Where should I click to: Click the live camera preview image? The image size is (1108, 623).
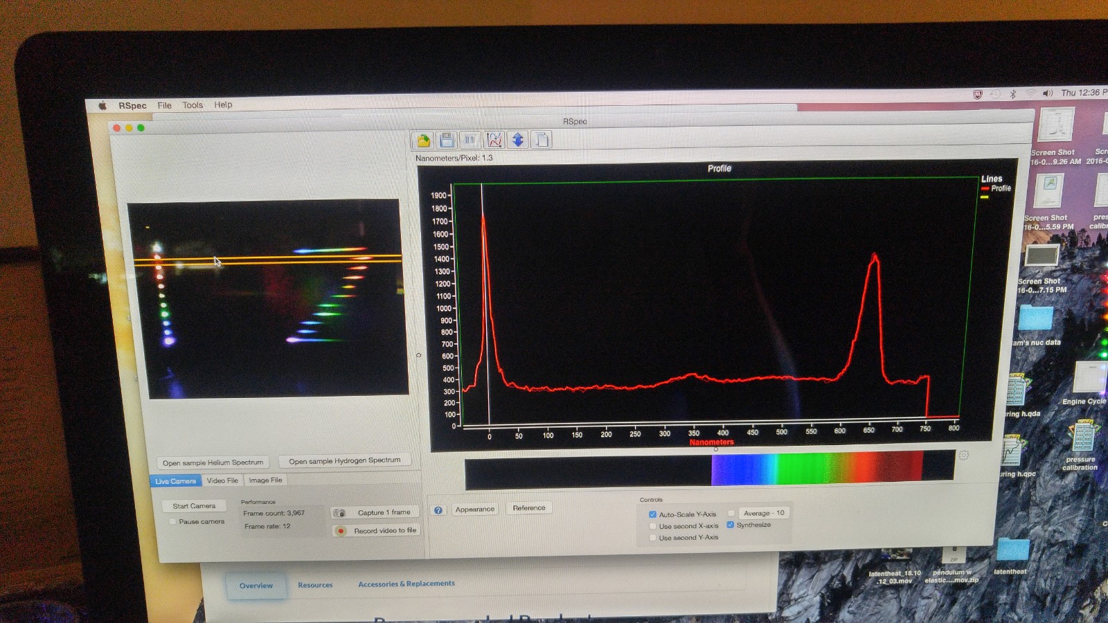pos(263,298)
